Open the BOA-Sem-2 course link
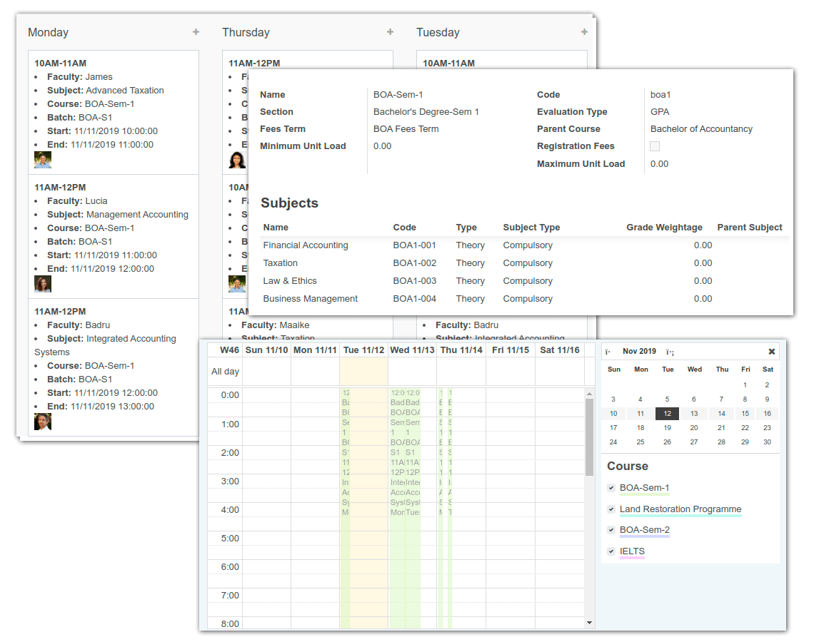Screen dimensions: 814x642 (645, 529)
